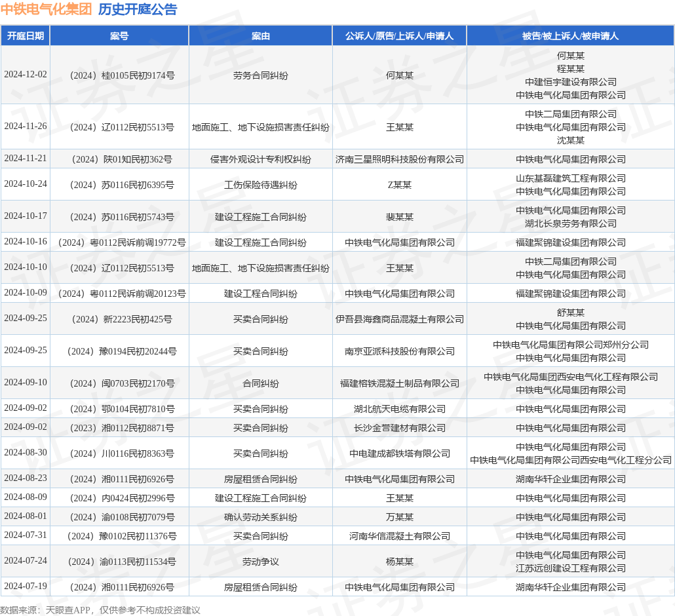The width and height of the screenshot is (675, 616).
Task: Click date cell 2024-09-10
Action: [x=26, y=382]
